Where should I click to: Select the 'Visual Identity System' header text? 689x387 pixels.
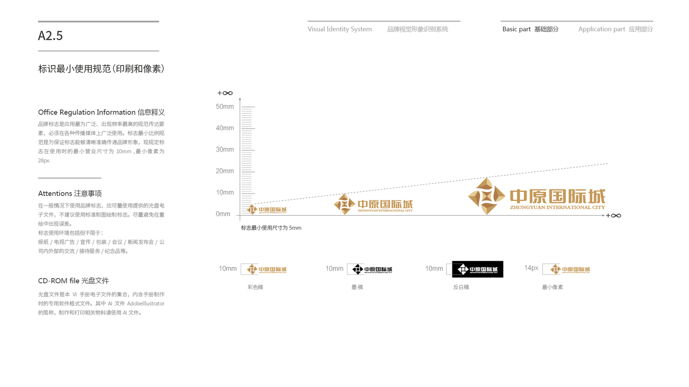click(339, 29)
